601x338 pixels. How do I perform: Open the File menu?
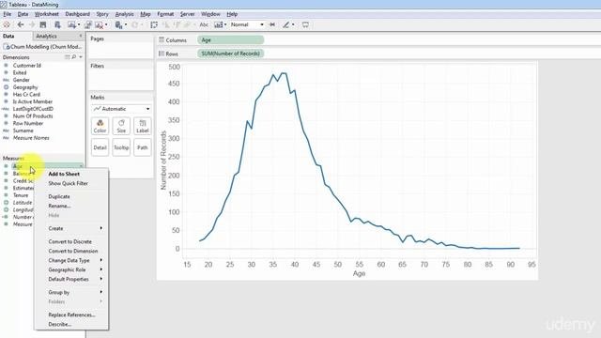pyautogui.click(x=8, y=14)
